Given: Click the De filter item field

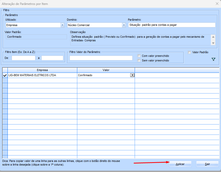Looking at the screenshot, I should (24, 58).
